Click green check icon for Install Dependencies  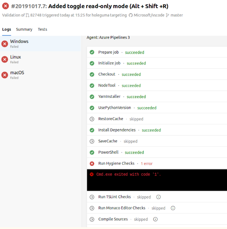92,130
